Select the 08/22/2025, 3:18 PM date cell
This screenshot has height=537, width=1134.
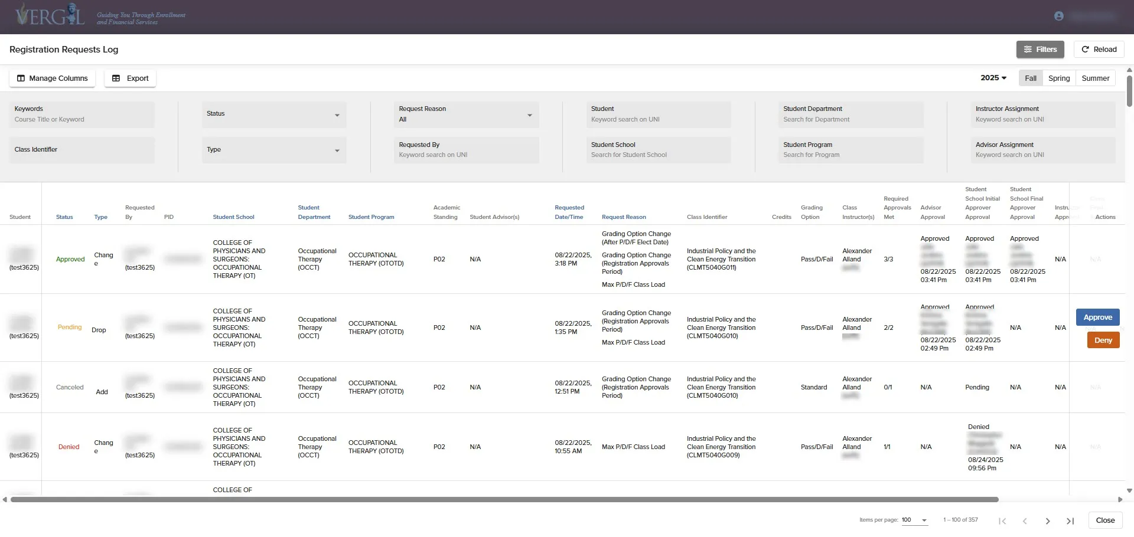573,260
